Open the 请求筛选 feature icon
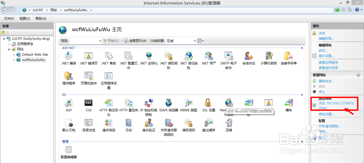The width and height of the screenshot is (364, 163). pyautogui.click(x=108, y=123)
